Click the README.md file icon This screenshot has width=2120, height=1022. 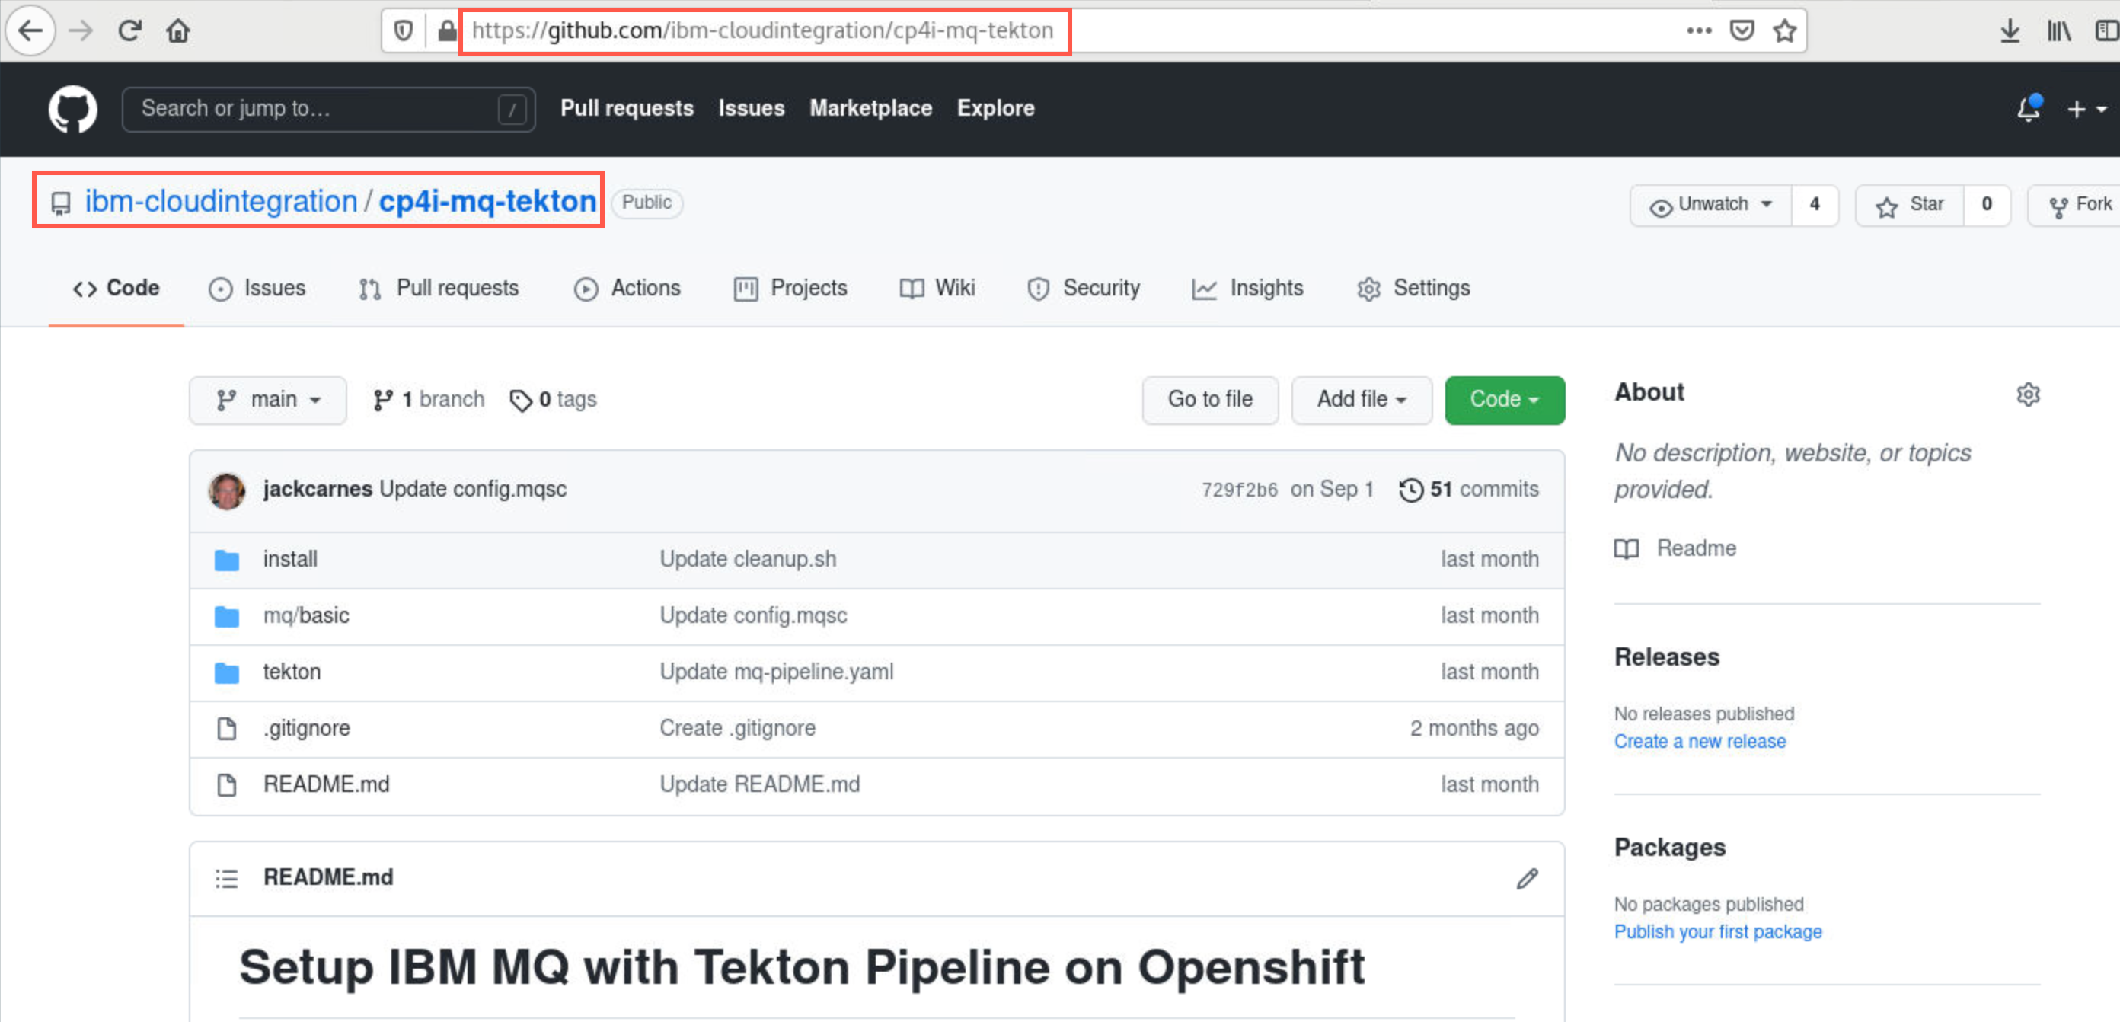[x=226, y=785]
